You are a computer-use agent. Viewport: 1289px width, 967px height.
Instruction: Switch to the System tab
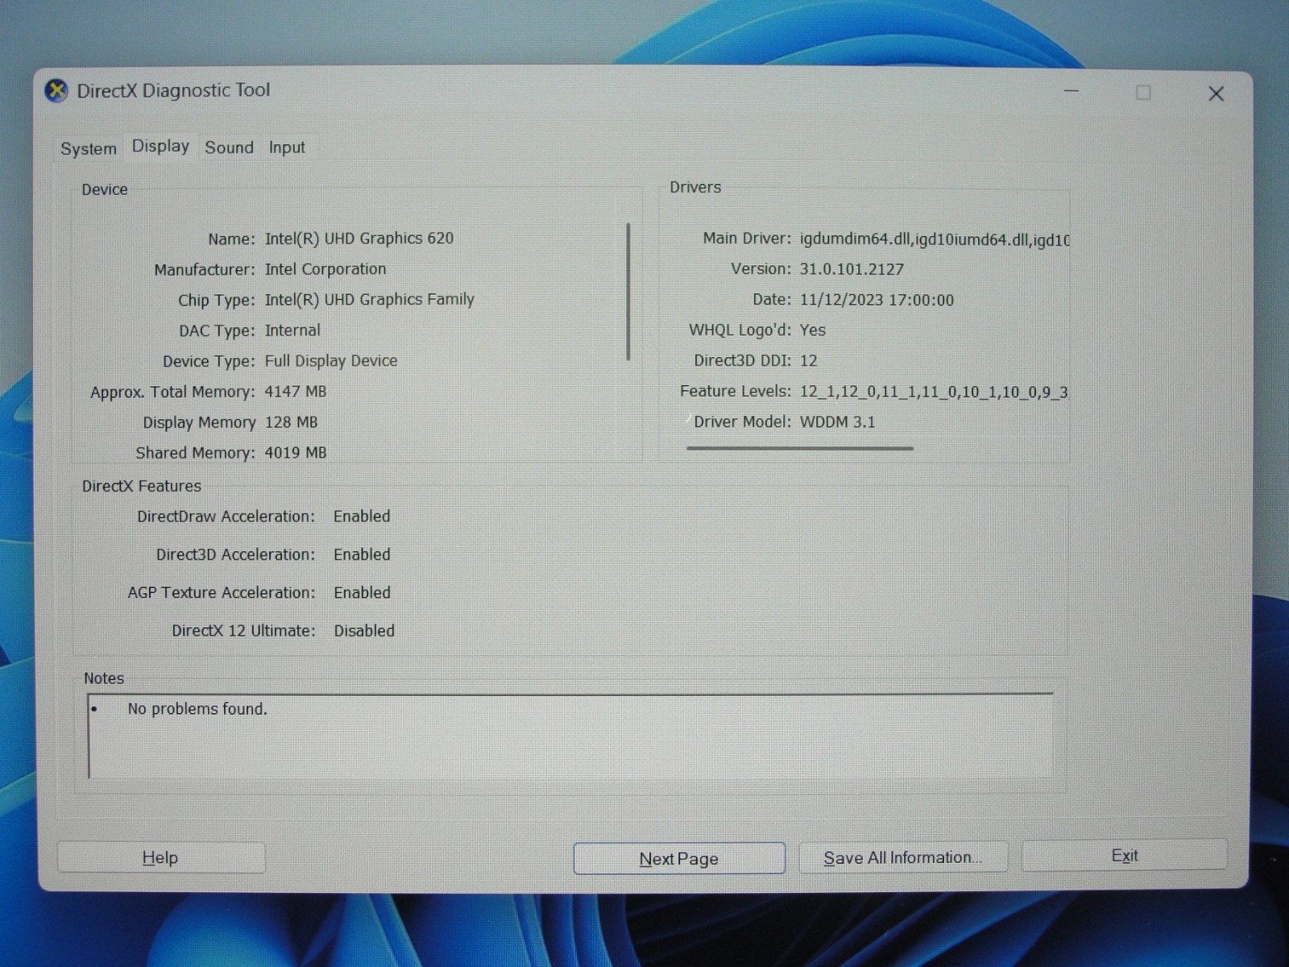pos(89,148)
